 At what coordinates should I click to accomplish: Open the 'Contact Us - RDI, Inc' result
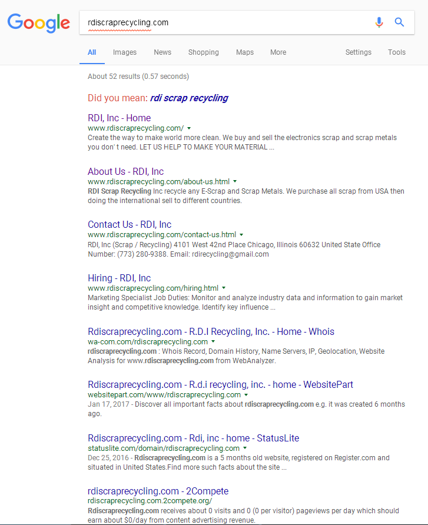[x=130, y=224]
